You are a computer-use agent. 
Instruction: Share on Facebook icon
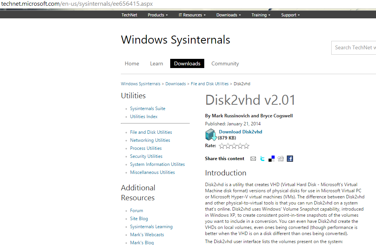pos(290,159)
